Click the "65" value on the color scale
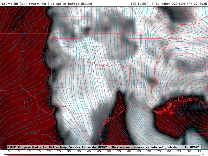 tap(139, 151)
